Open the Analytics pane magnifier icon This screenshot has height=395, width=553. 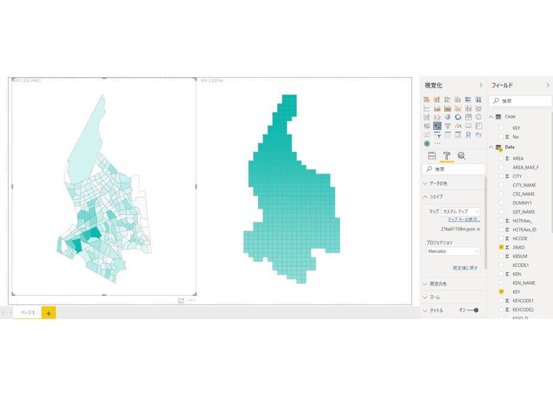[461, 156]
